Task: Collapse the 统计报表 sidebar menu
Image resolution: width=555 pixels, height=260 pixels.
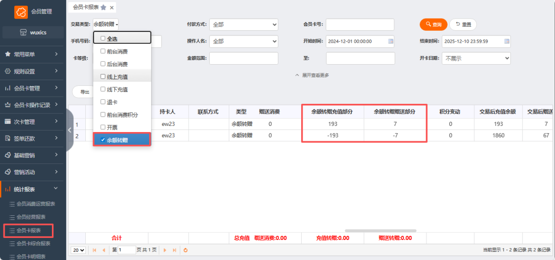Action: pos(33,189)
